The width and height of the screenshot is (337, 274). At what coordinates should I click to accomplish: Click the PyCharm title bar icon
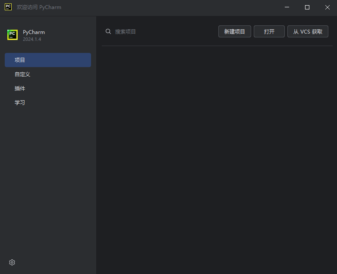pyautogui.click(x=8, y=7)
